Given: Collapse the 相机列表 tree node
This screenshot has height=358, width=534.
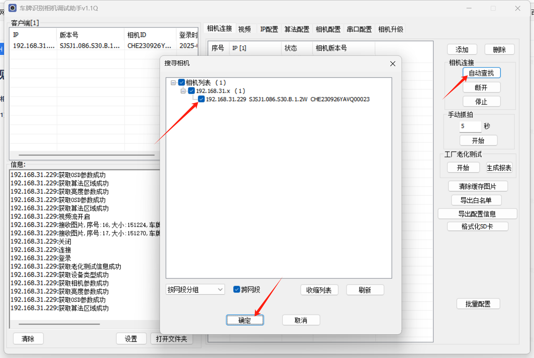Looking at the screenshot, I should (173, 83).
